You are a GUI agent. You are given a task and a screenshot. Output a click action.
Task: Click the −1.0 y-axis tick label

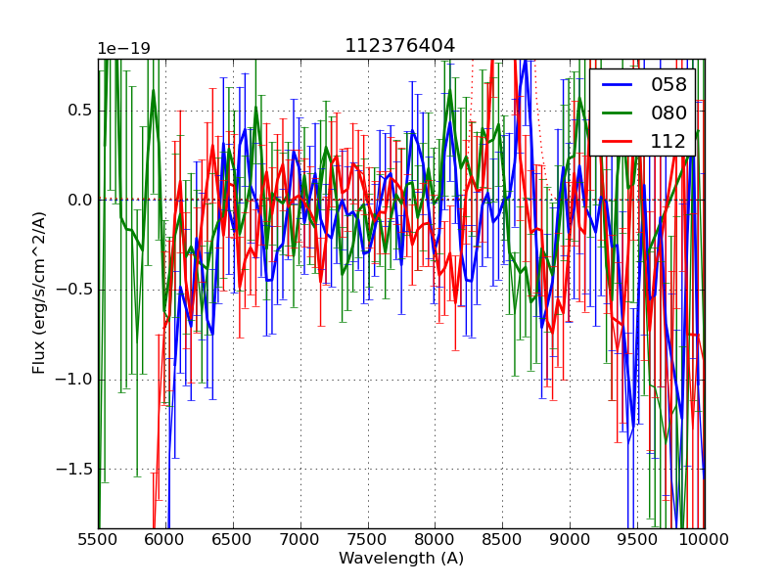pyautogui.click(x=73, y=380)
